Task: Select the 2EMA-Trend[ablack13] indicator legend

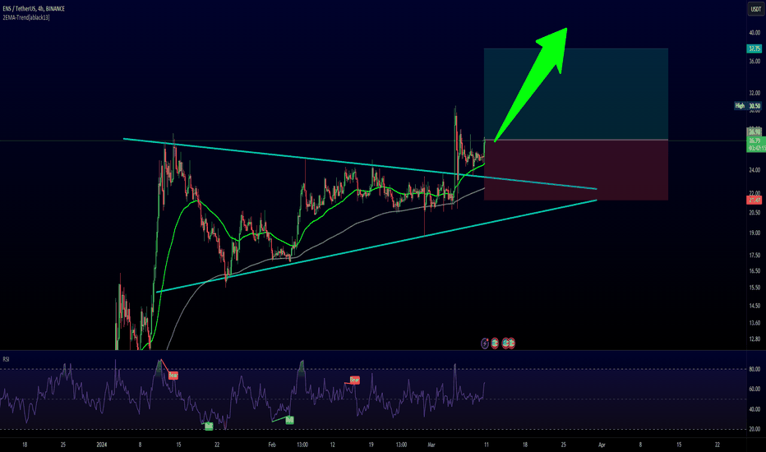Action: pos(26,17)
